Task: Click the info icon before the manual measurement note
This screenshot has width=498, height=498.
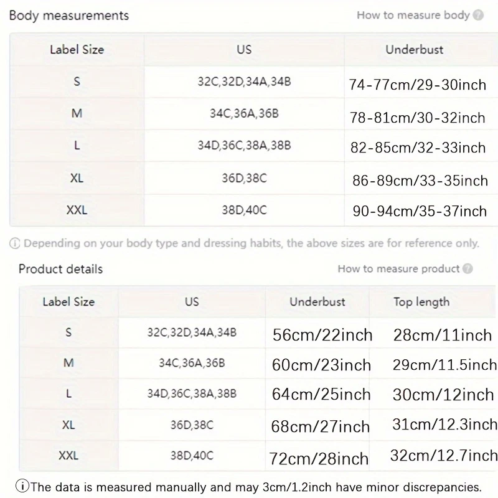Action: pos(23,487)
